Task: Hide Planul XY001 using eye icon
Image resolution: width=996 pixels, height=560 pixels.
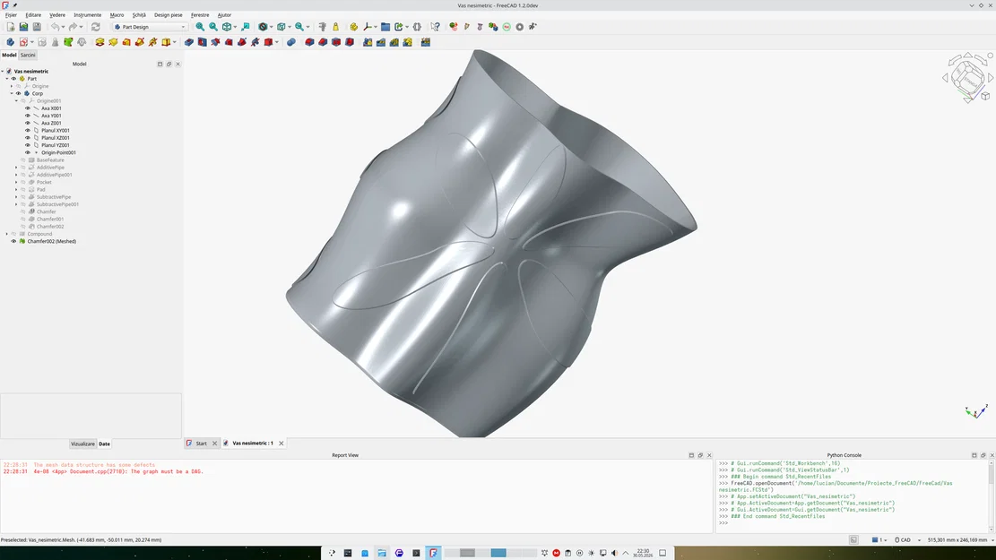Action: point(27,130)
